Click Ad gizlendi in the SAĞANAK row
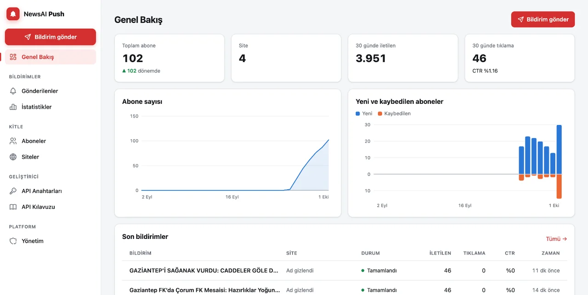This screenshot has height=295, width=588. pos(300,271)
